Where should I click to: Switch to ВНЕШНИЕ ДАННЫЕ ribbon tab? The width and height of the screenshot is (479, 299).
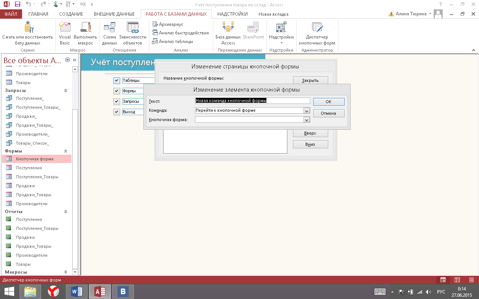point(114,14)
